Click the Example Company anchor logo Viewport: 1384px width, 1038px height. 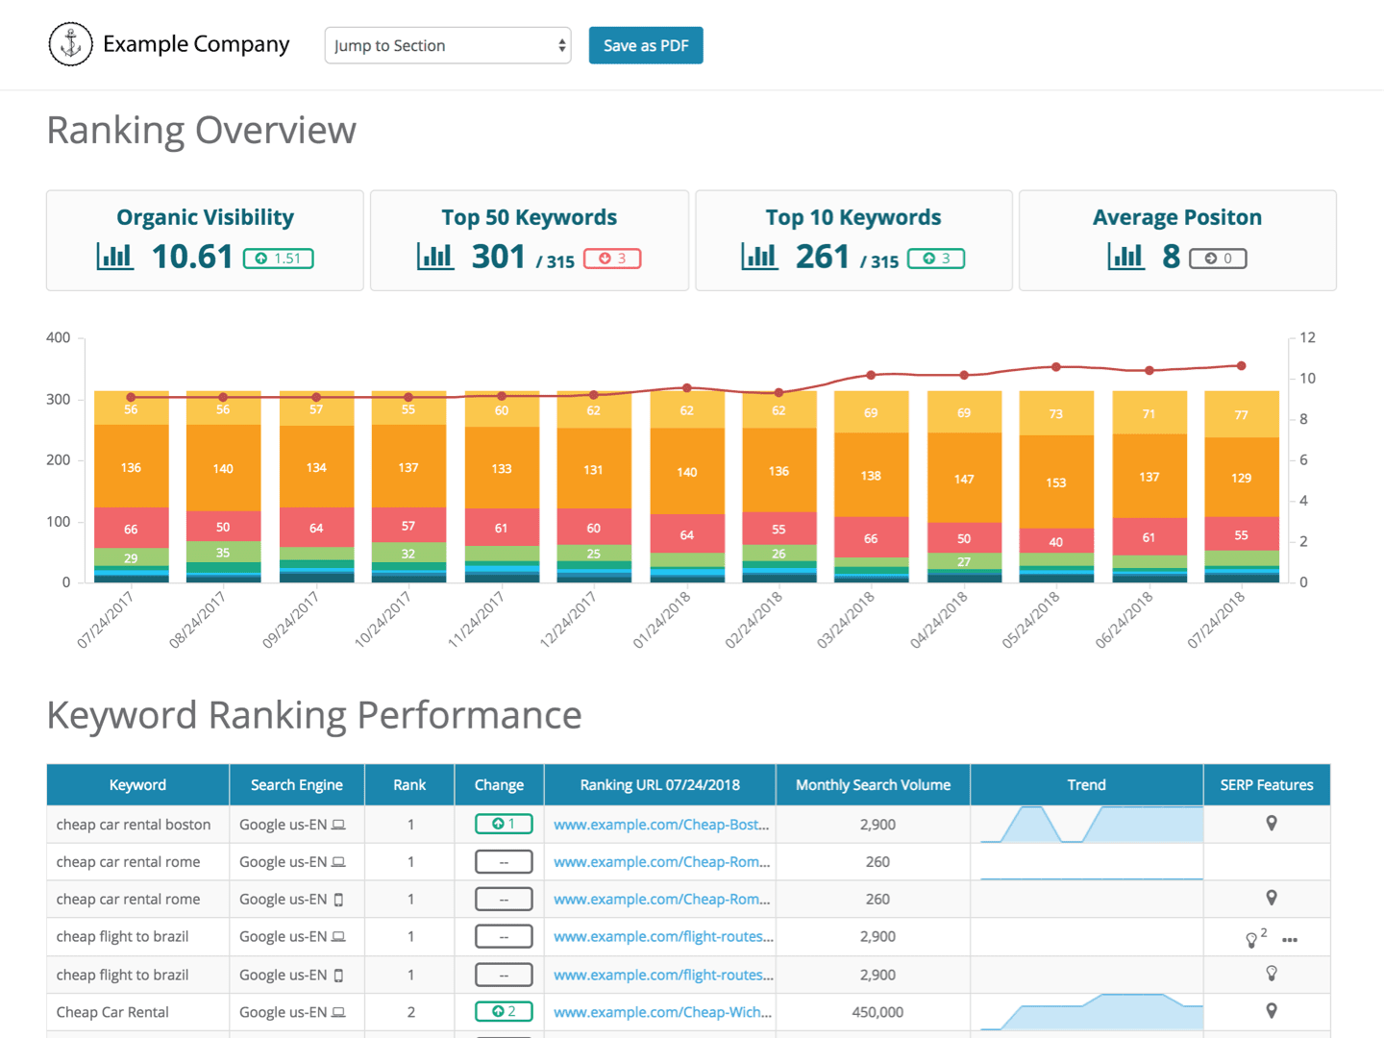pyautogui.click(x=70, y=44)
